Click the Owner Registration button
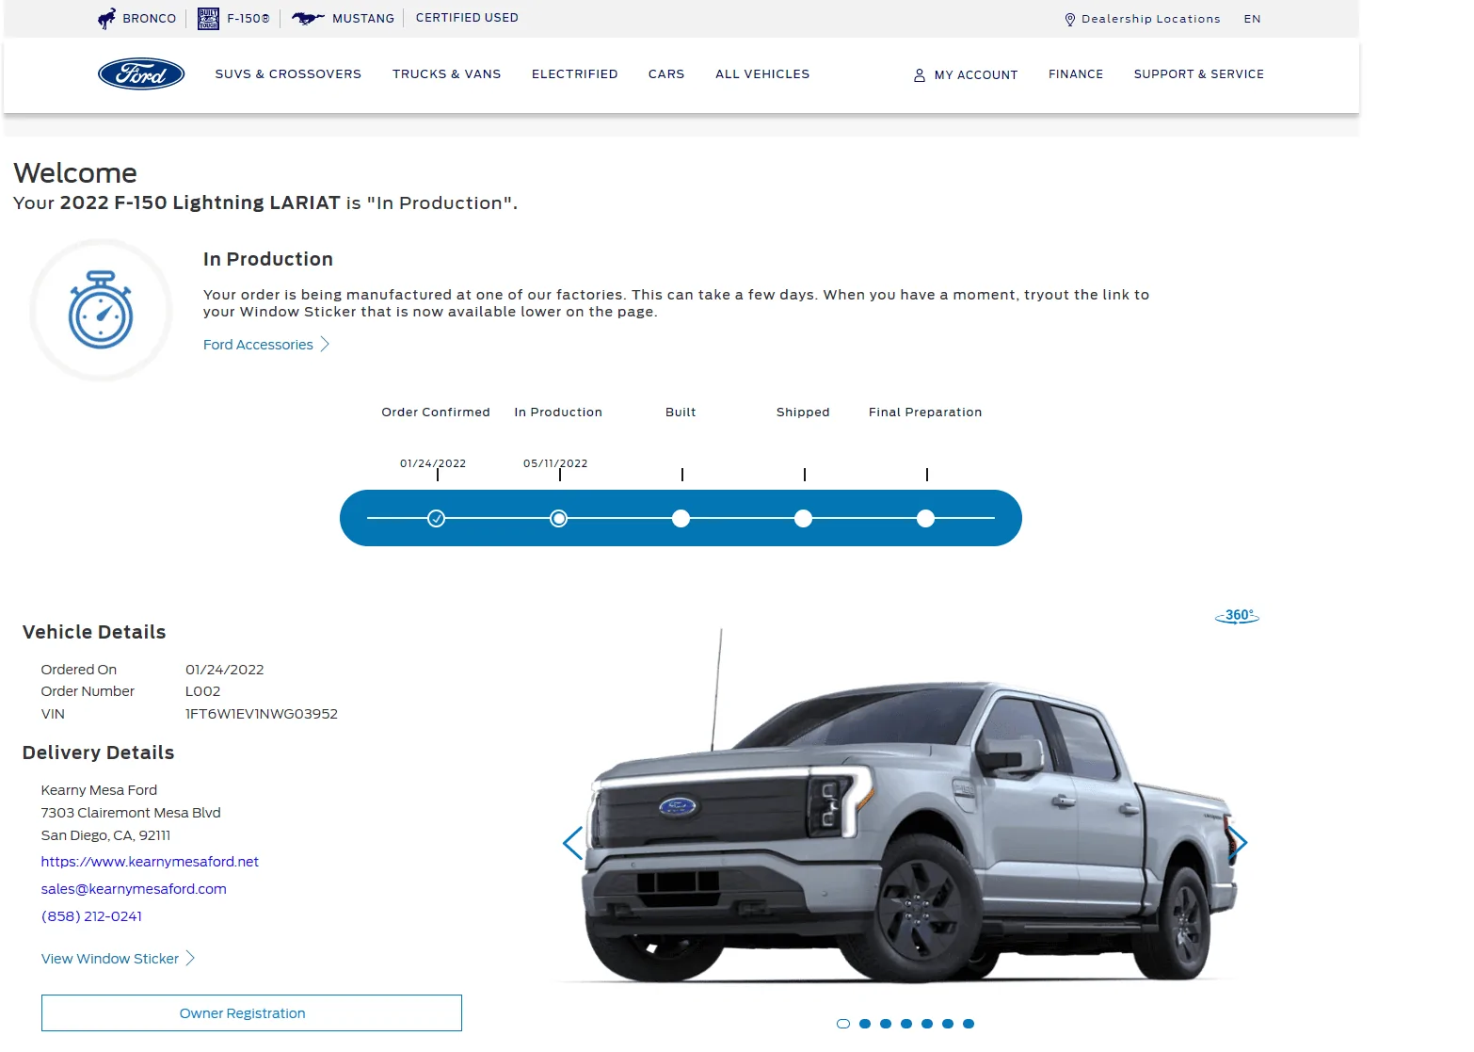Viewport: 1474px width, 1052px height. point(250,1012)
